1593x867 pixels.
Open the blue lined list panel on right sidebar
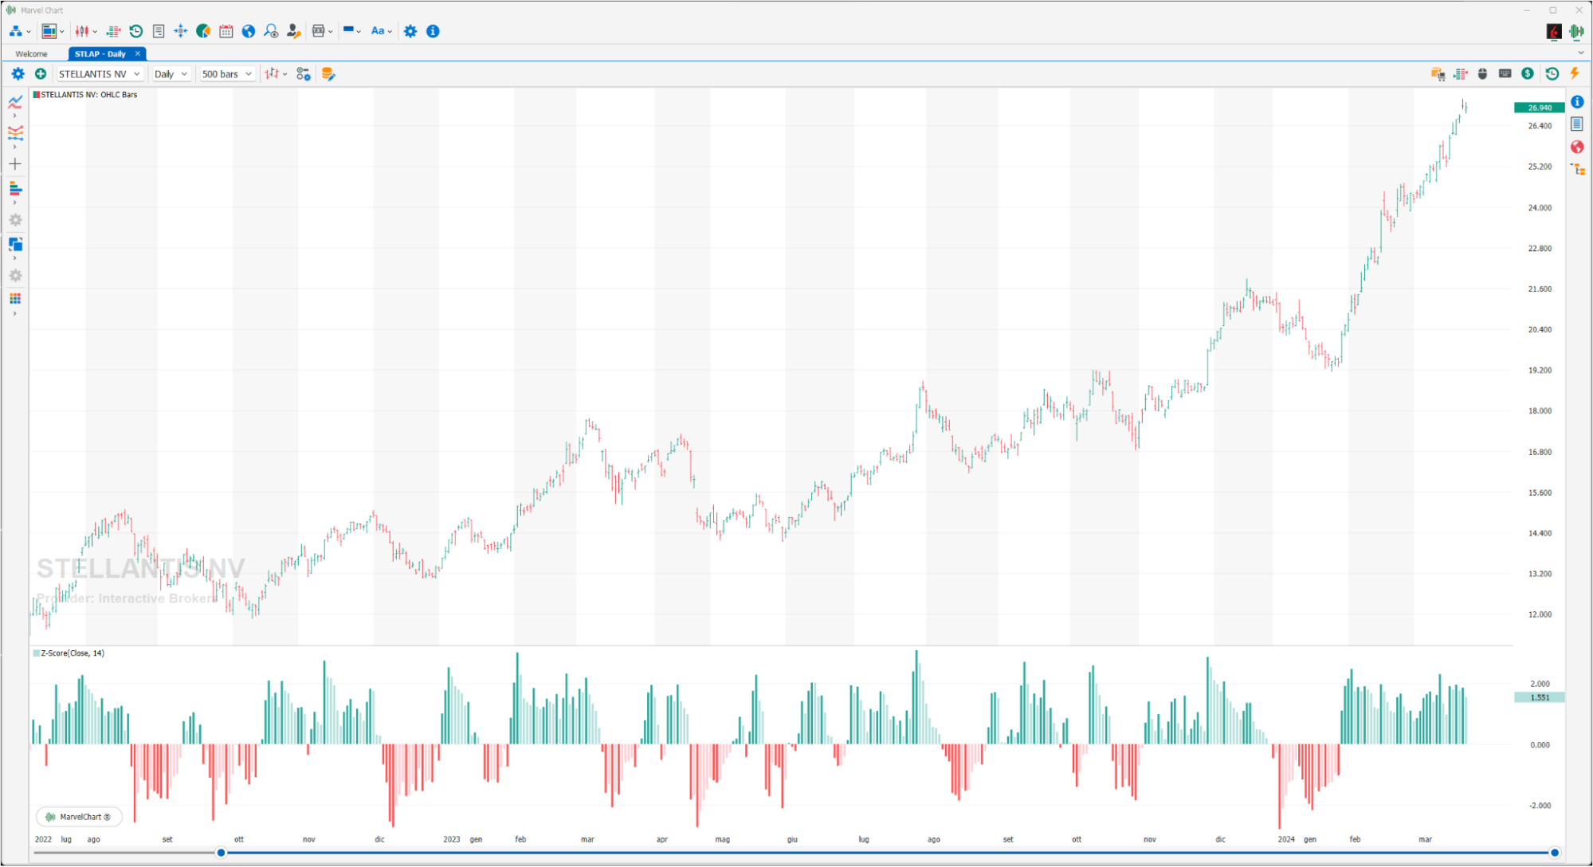(x=1577, y=124)
